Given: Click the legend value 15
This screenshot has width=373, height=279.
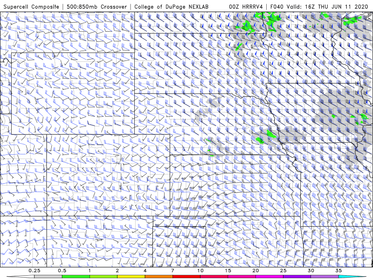Looking at the screenshot, I should point(228,271).
